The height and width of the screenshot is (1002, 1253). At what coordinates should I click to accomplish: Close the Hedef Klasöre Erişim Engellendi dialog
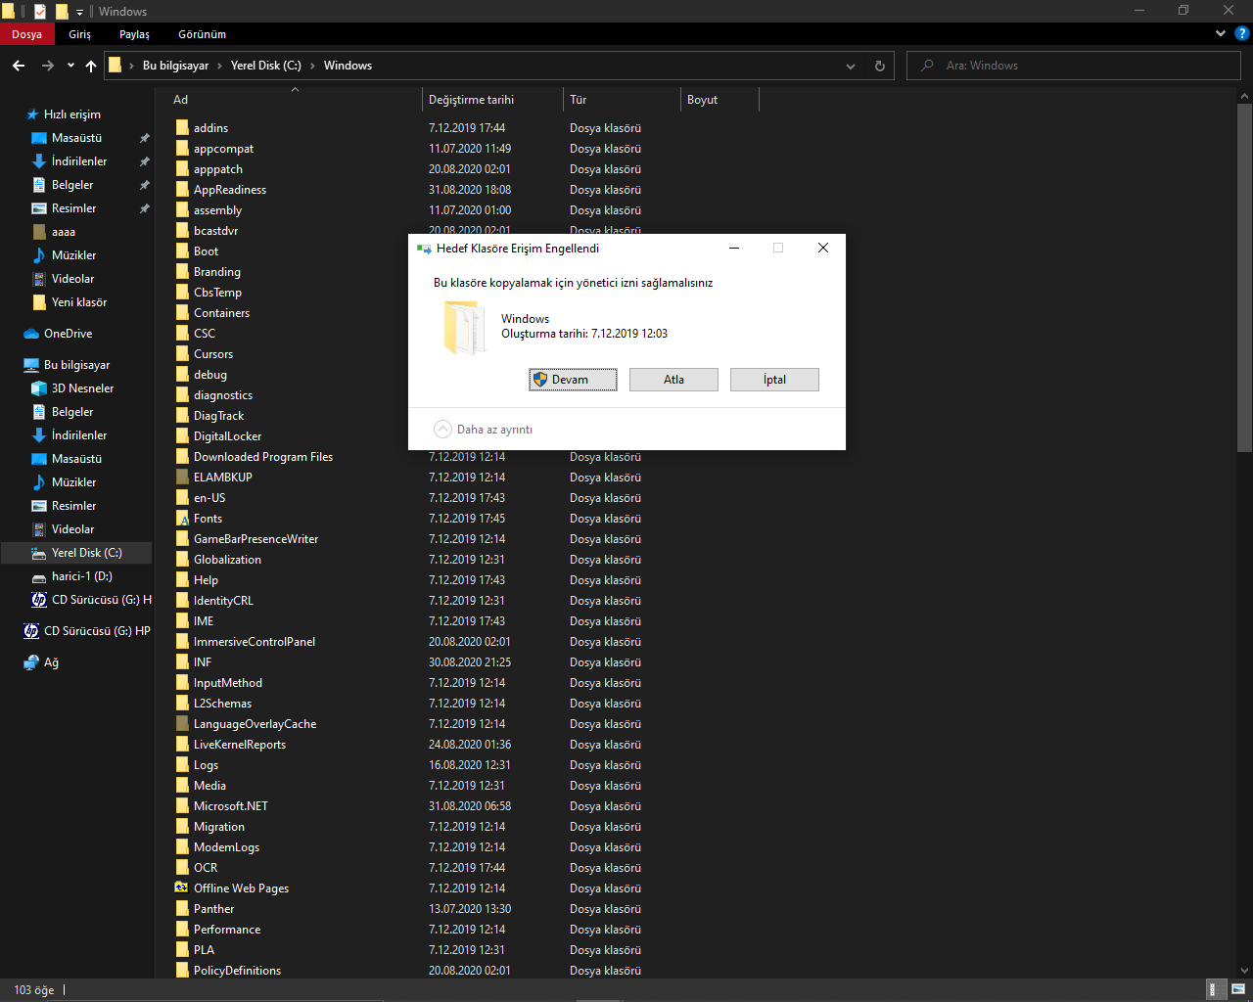tap(823, 249)
